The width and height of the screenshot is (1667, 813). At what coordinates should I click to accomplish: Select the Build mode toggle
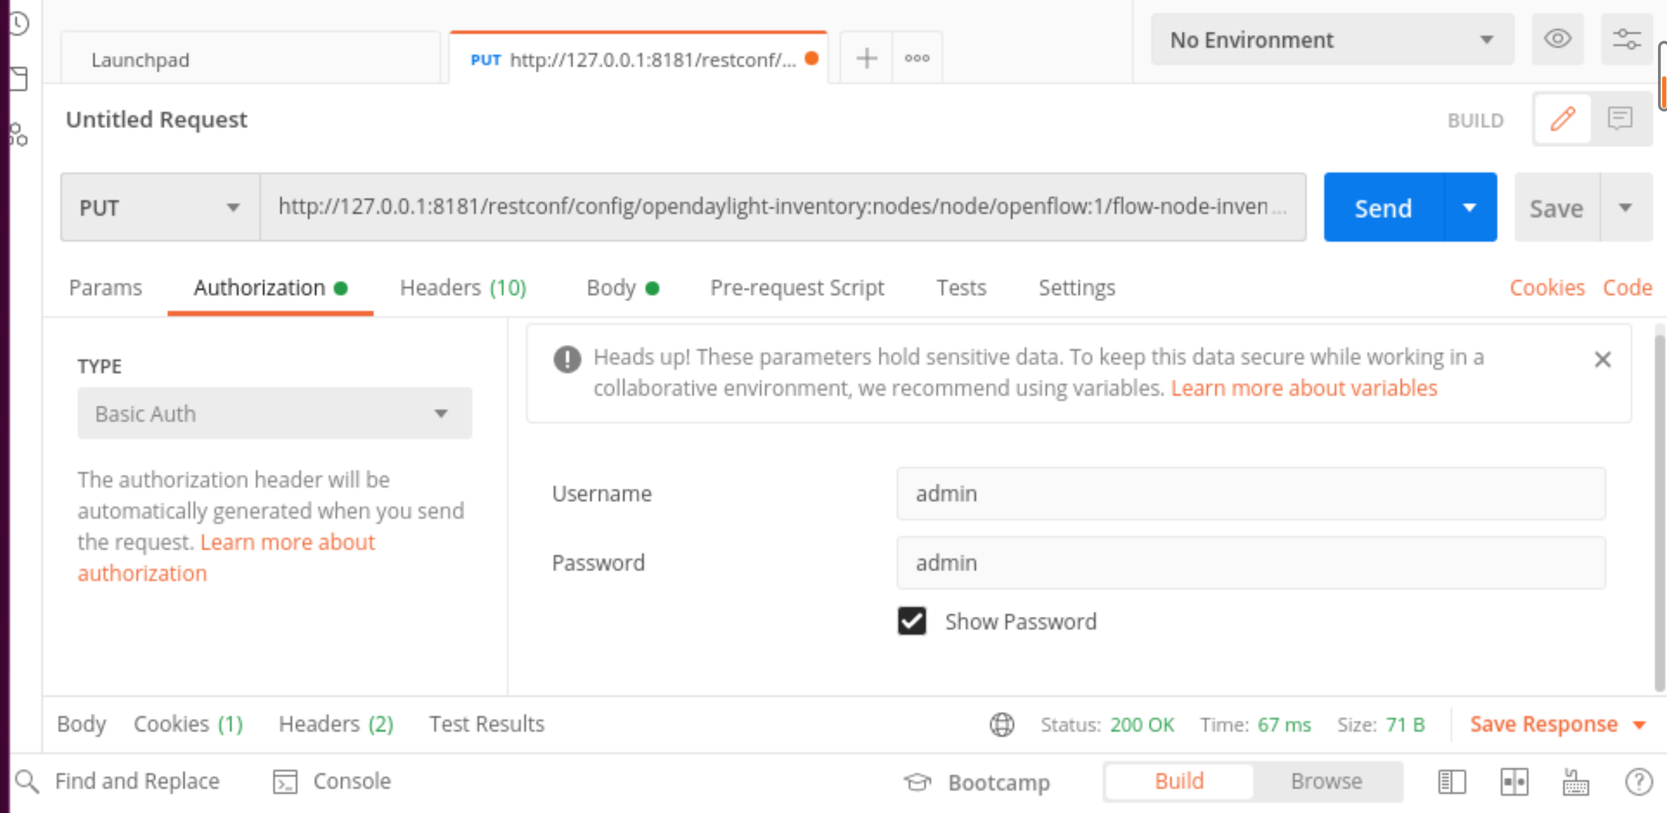coord(1179,781)
